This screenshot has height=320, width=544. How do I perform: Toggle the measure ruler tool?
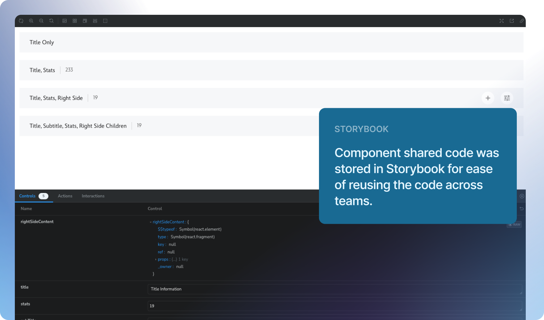point(95,21)
